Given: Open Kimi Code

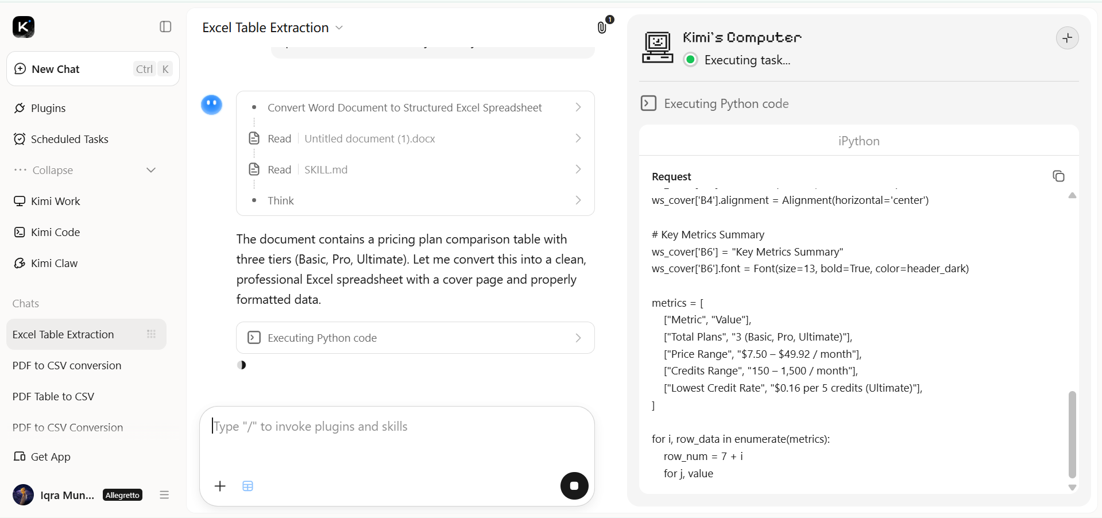Looking at the screenshot, I should click(x=55, y=232).
